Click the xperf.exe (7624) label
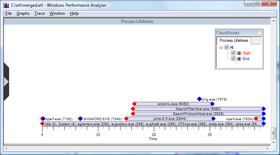 point(240,119)
